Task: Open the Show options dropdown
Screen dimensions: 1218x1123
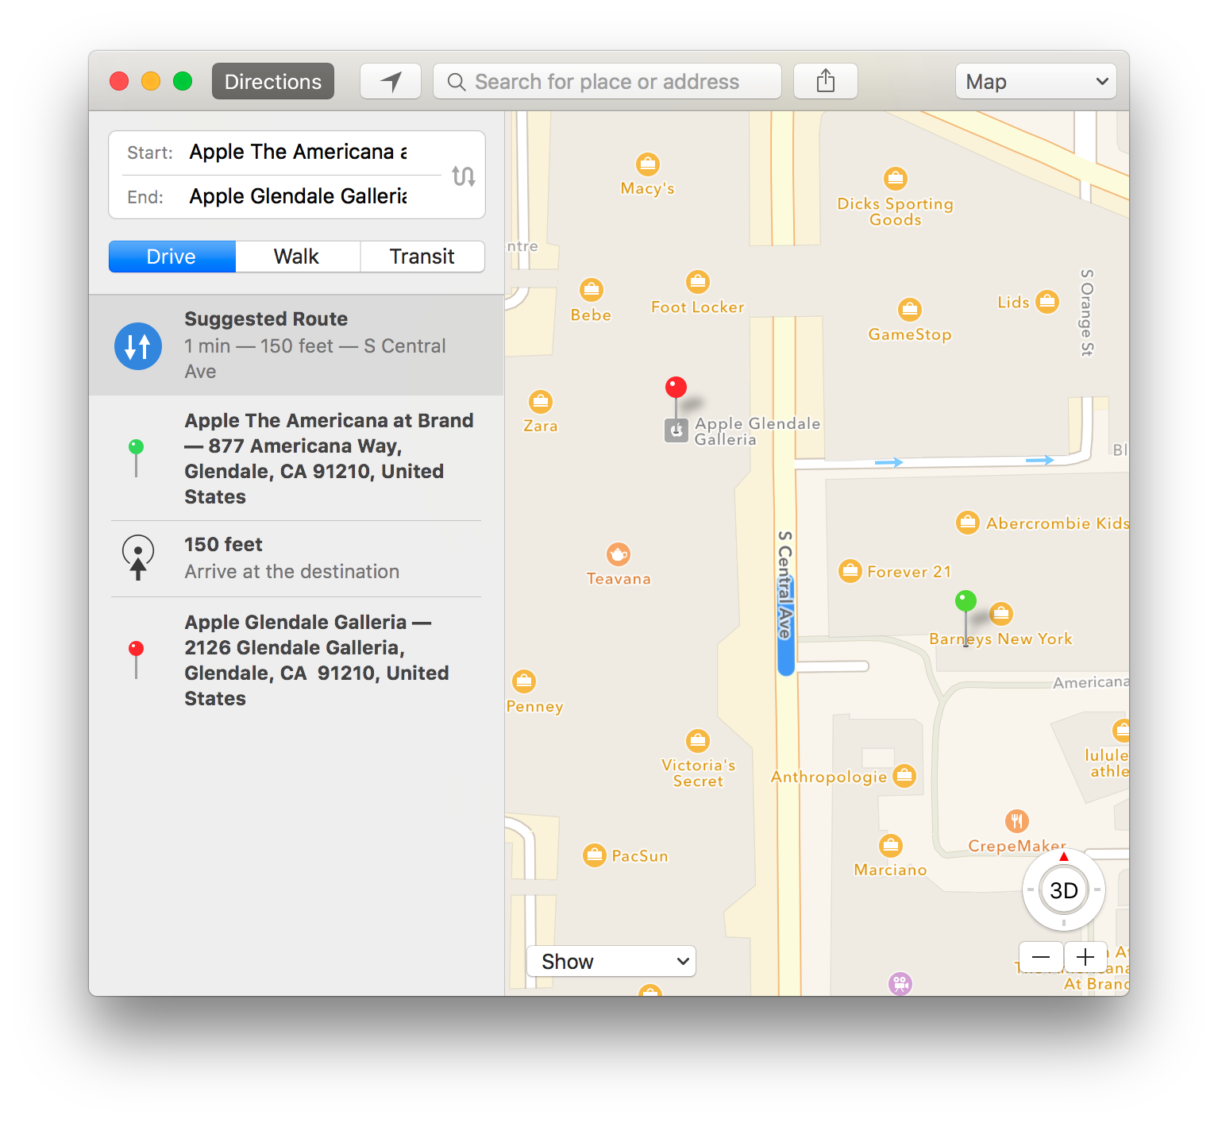Action: 611,961
